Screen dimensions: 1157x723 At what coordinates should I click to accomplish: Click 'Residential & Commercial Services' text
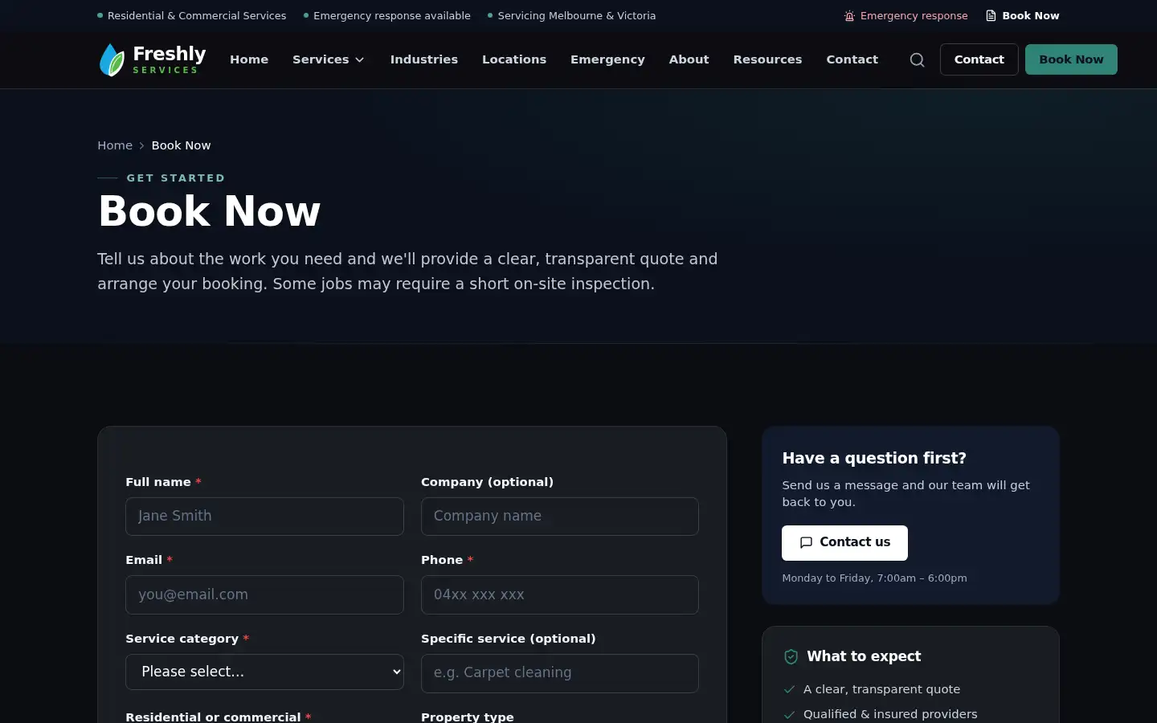click(x=197, y=16)
